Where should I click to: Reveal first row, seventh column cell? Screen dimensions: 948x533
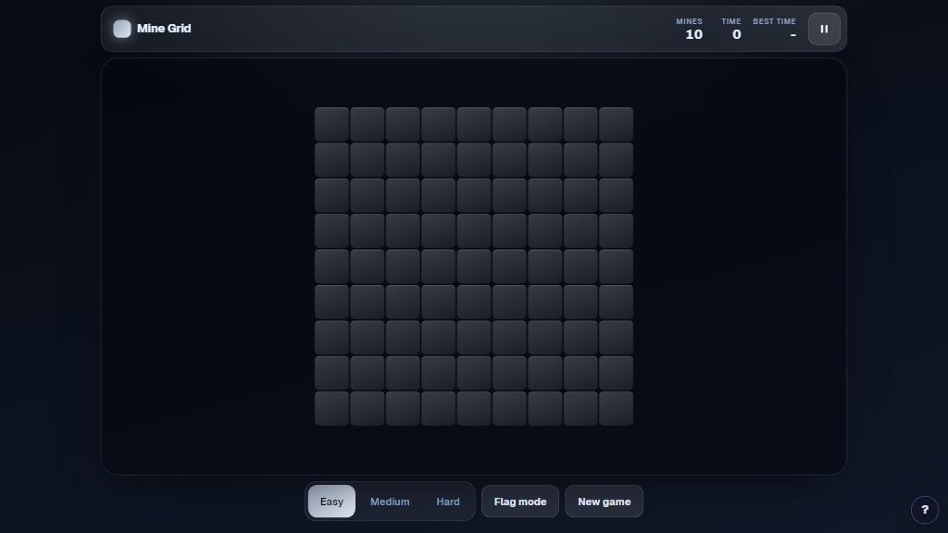pyautogui.click(x=544, y=125)
